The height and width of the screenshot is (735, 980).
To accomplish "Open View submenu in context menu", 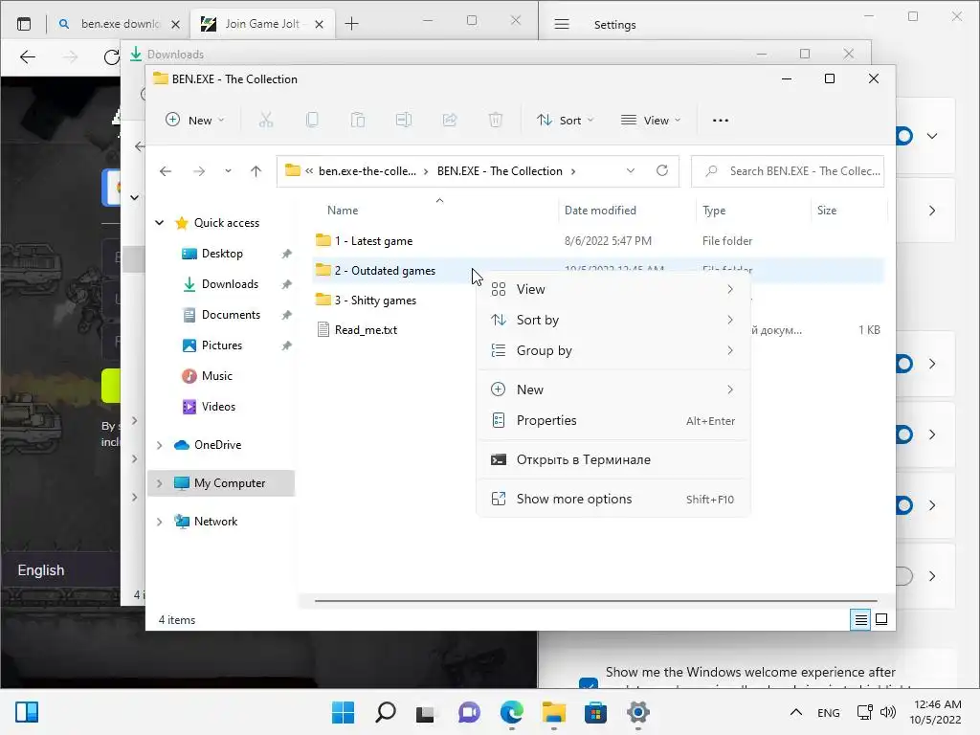I will [613, 289].
